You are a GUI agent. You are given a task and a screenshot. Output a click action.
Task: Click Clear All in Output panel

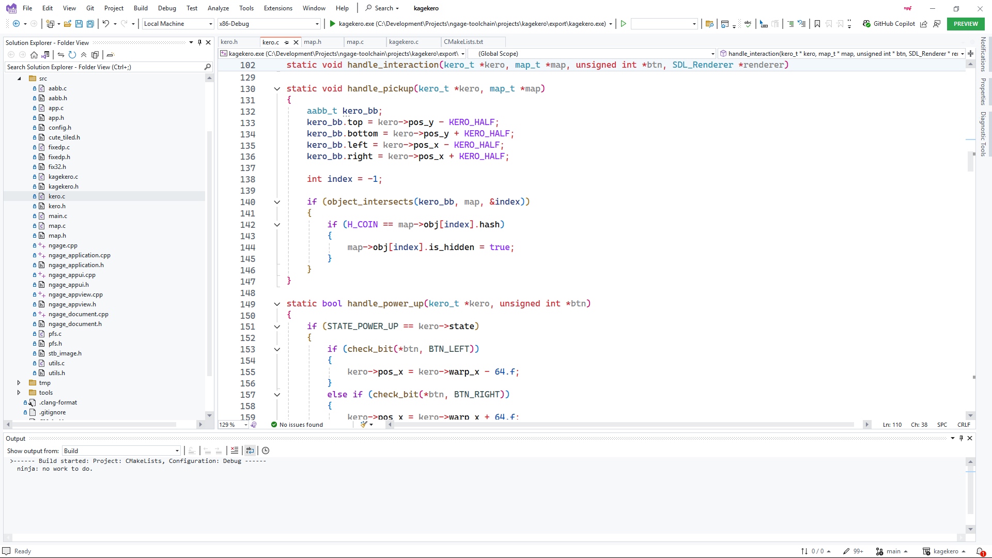pyautogui.click(x=235, y=451)
